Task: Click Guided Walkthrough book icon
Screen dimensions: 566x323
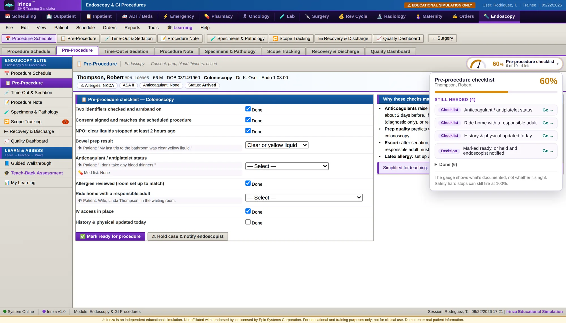Action: pos(7,163)
